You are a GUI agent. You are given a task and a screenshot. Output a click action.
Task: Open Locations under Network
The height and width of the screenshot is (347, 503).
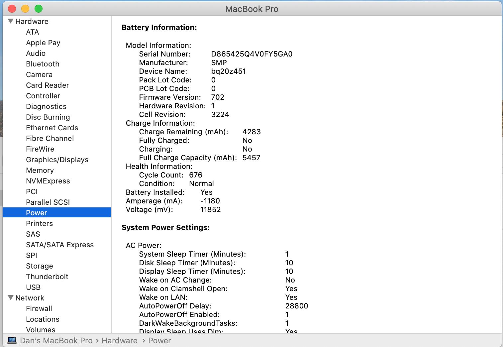click(43, 319)
